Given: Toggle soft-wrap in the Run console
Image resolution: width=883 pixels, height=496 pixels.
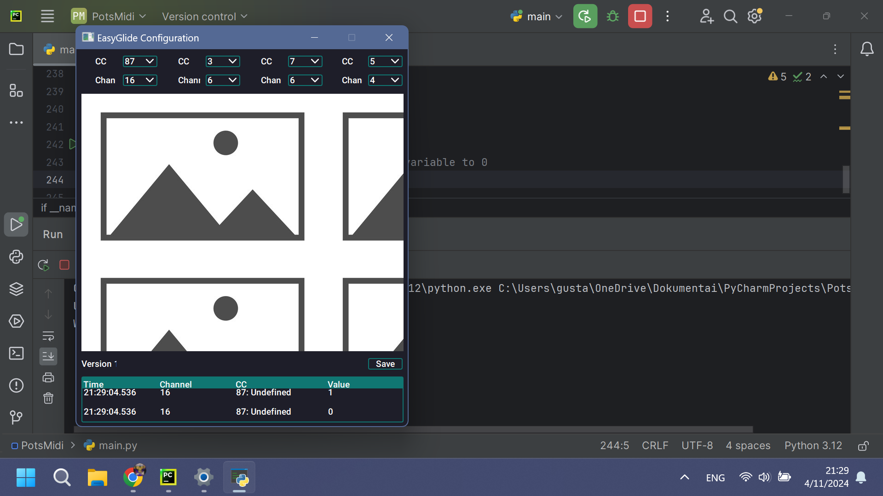Looking at the screenshot, I should [x=48, y=336].
